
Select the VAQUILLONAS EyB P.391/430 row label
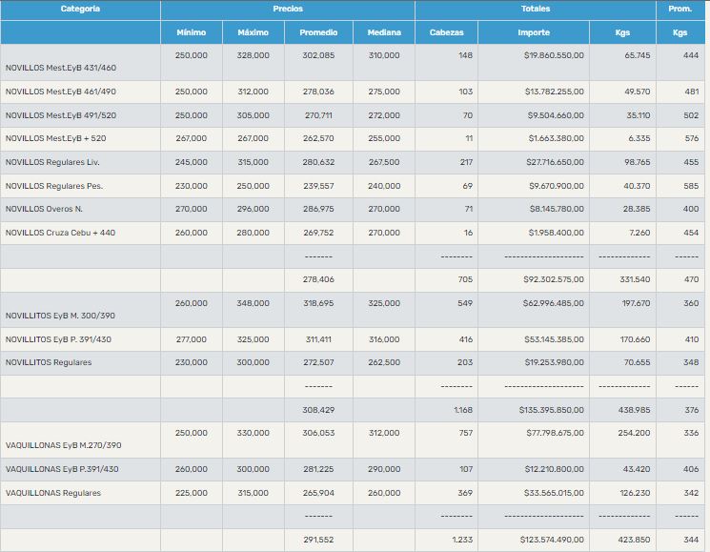click(62, 469)
